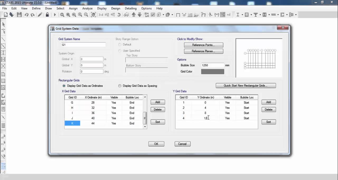
Task: Click the steel frame design I-beam icon
Action: pyautogui.click(x=238, y=15)
